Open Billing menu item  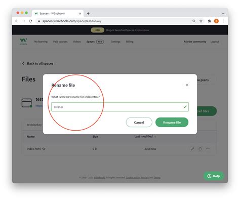pos(130,42)
